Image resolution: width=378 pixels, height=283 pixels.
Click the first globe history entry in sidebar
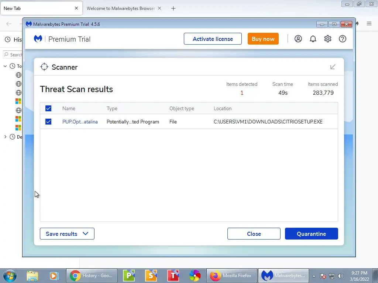(18, 75)
